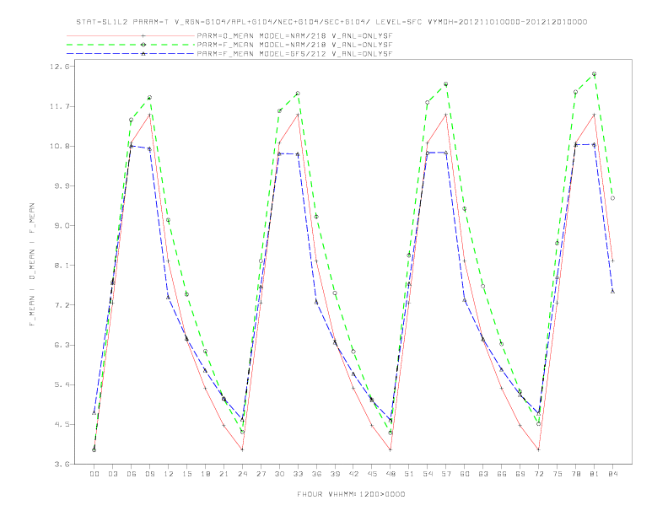Click green circle data point at hour 84
Image resolution: width=668 pixels, height=516 pixels.
pyautogui.click(x=612, y=198)
